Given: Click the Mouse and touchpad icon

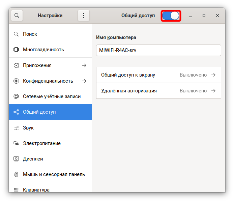Looking at the screenshot, I should (16, 174).
